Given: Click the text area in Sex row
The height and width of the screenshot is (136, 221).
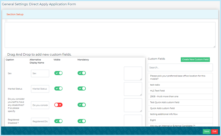Looking at the screenshot, I should click(x=133, y=74).
